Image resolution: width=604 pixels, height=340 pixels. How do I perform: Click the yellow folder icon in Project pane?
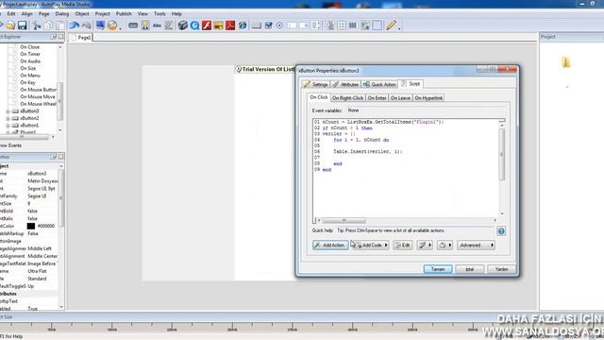[565, 62]
